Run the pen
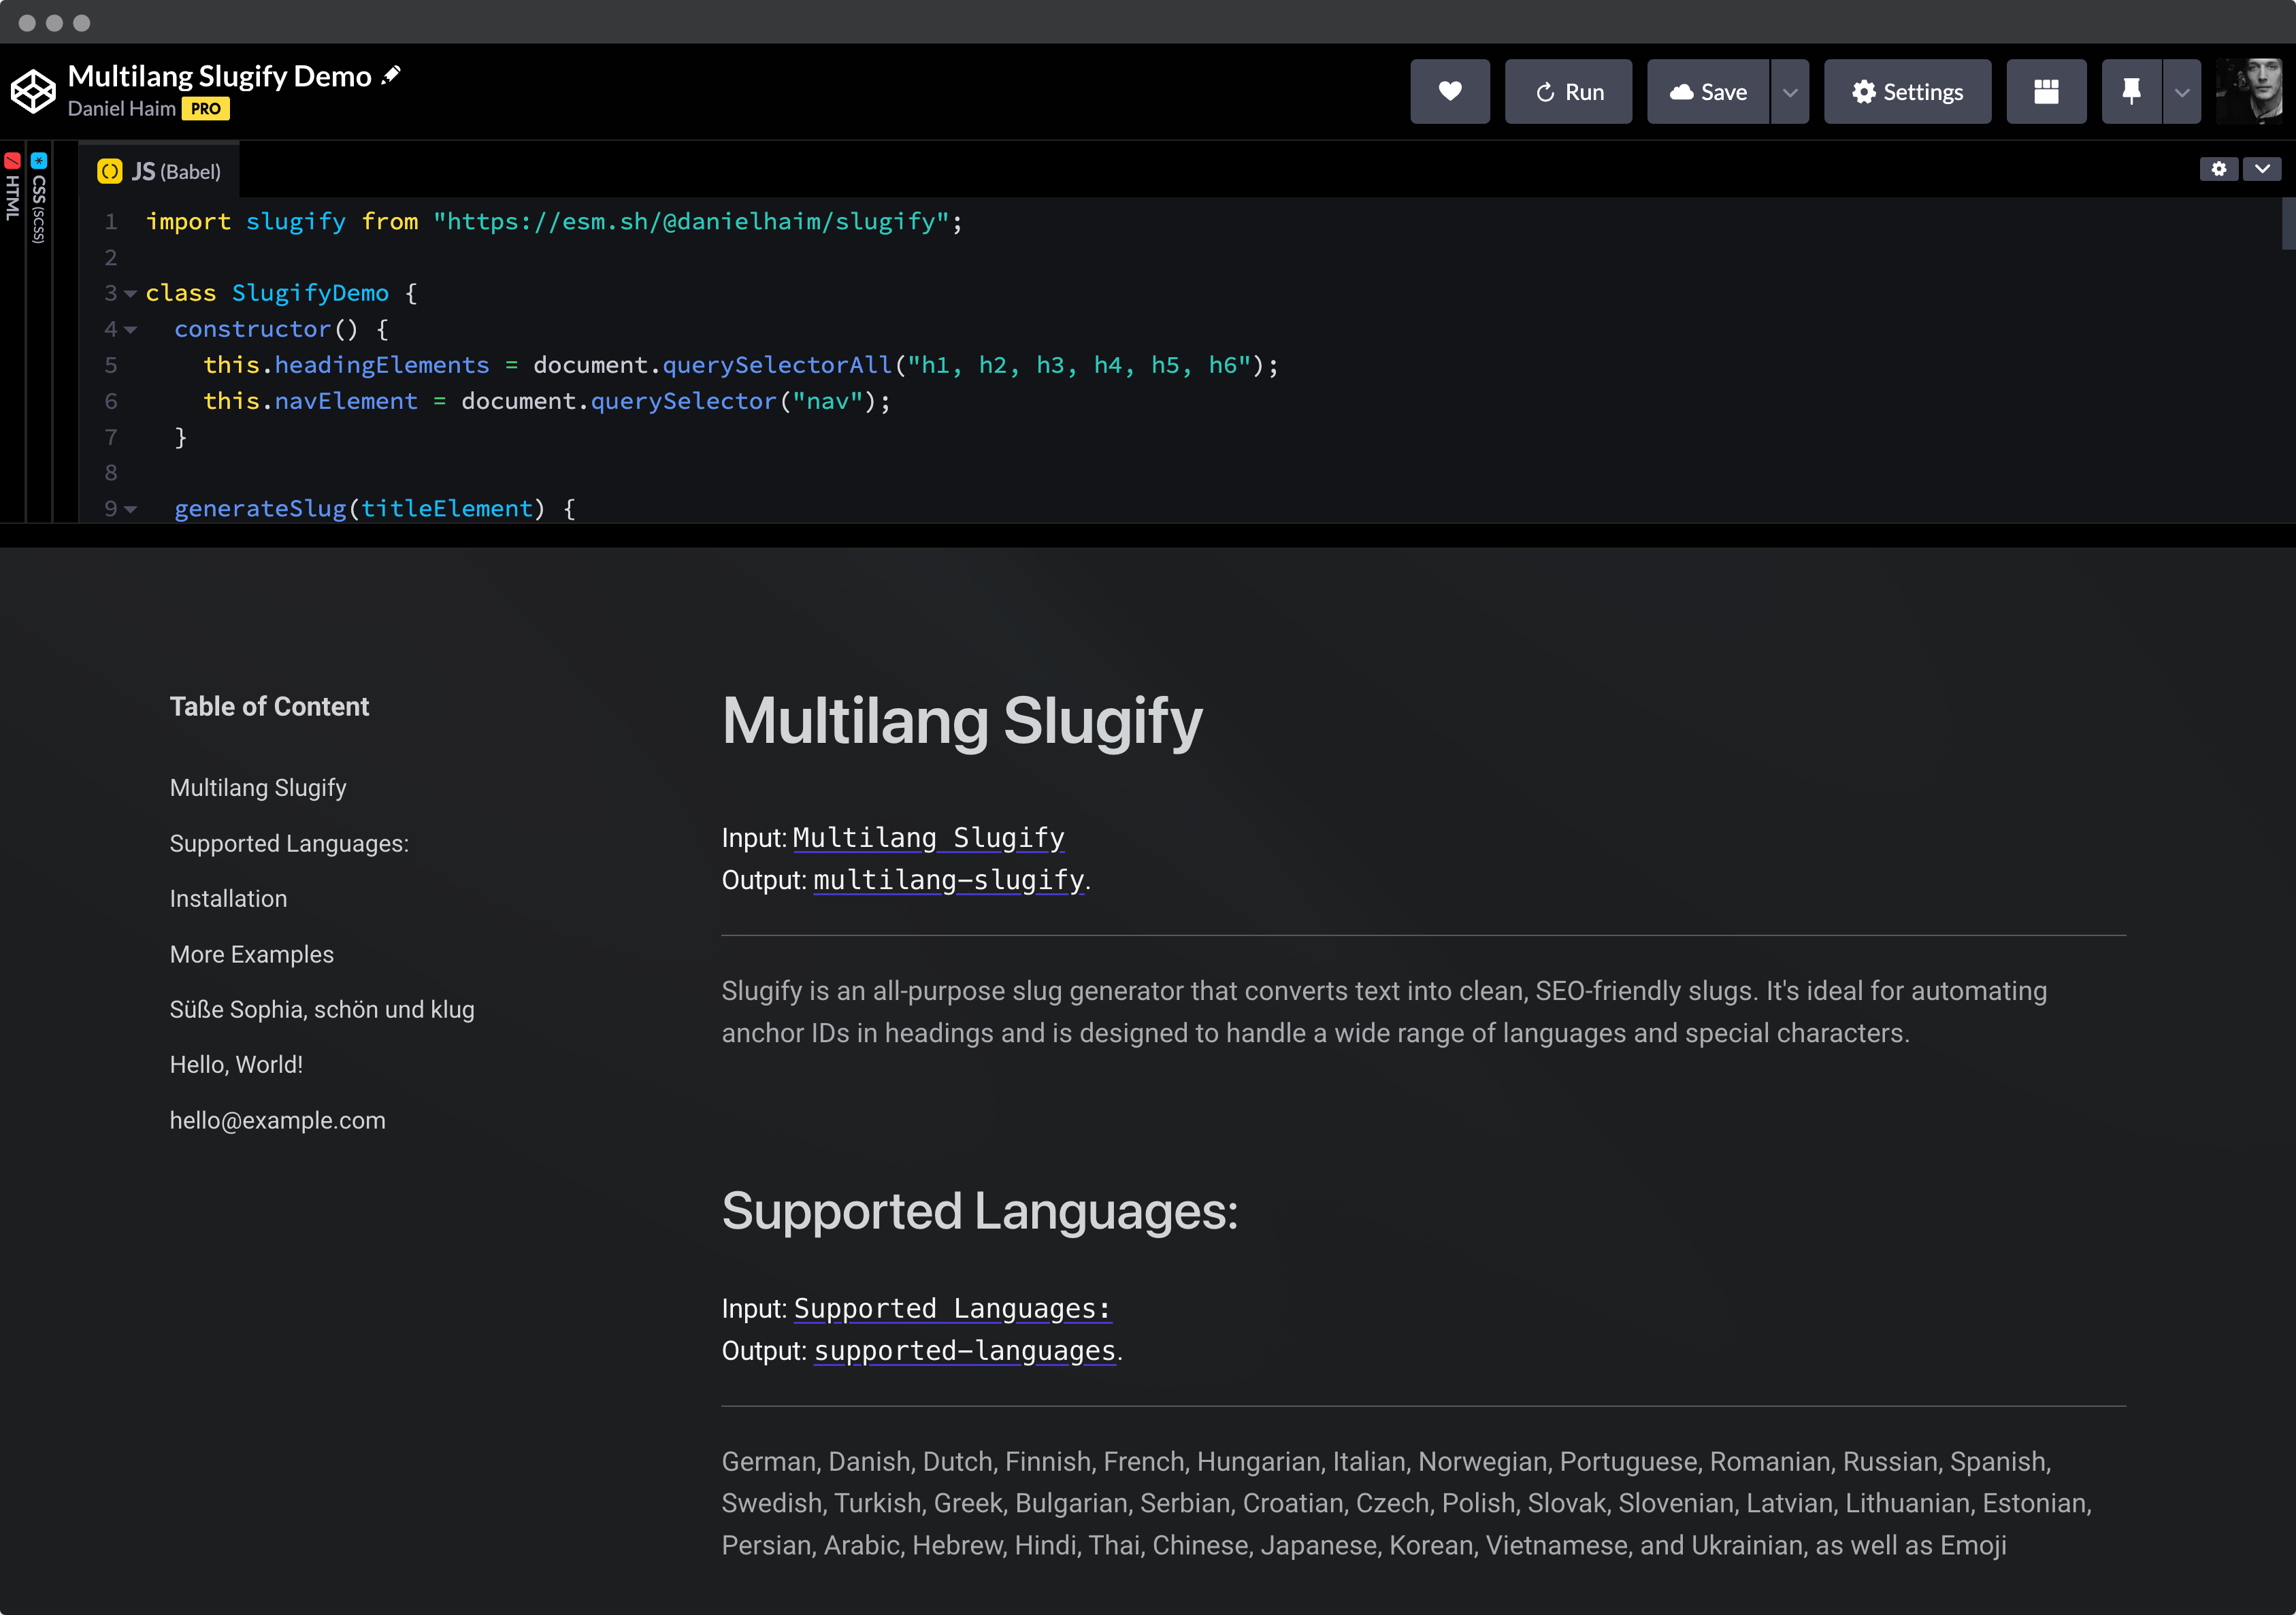2296x1615 pixels. 1568,91
